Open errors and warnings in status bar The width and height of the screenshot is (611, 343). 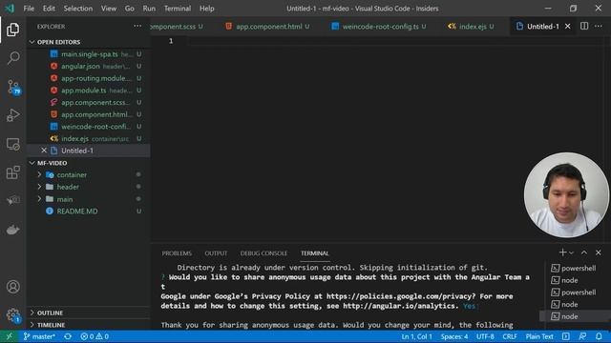[95, 336]
